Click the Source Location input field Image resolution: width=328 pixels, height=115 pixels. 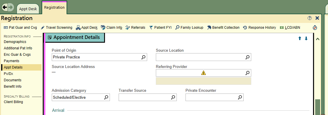204,57
